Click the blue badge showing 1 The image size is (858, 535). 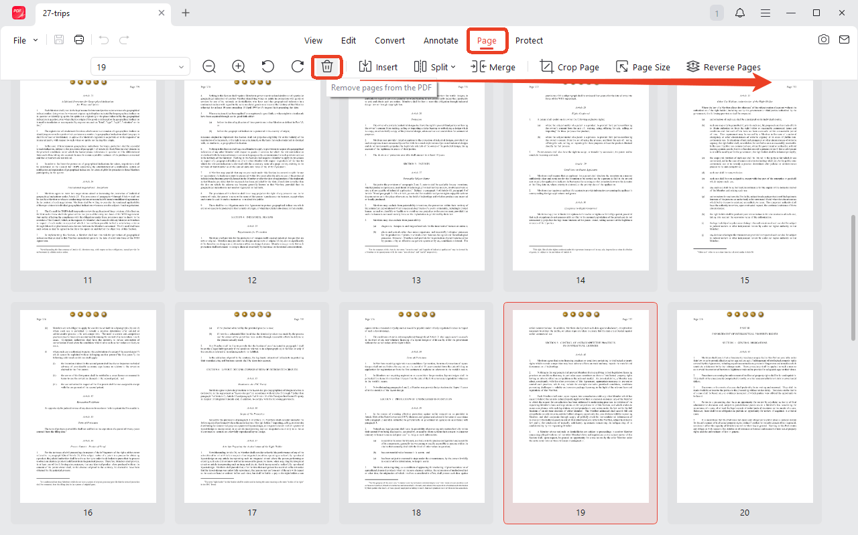(717, 13)
